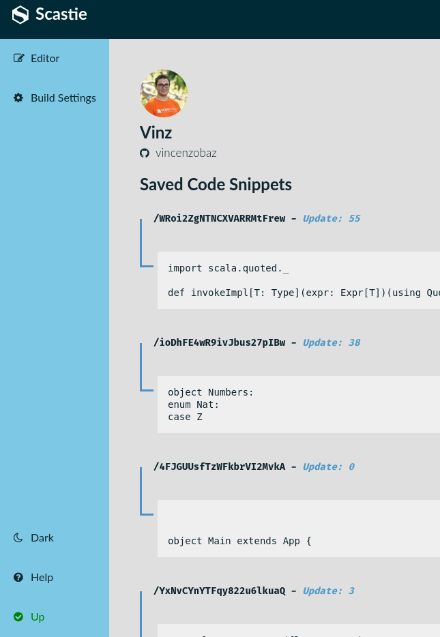
Task: Click the moon icon in the sidebar
Action: pos(18,537)
